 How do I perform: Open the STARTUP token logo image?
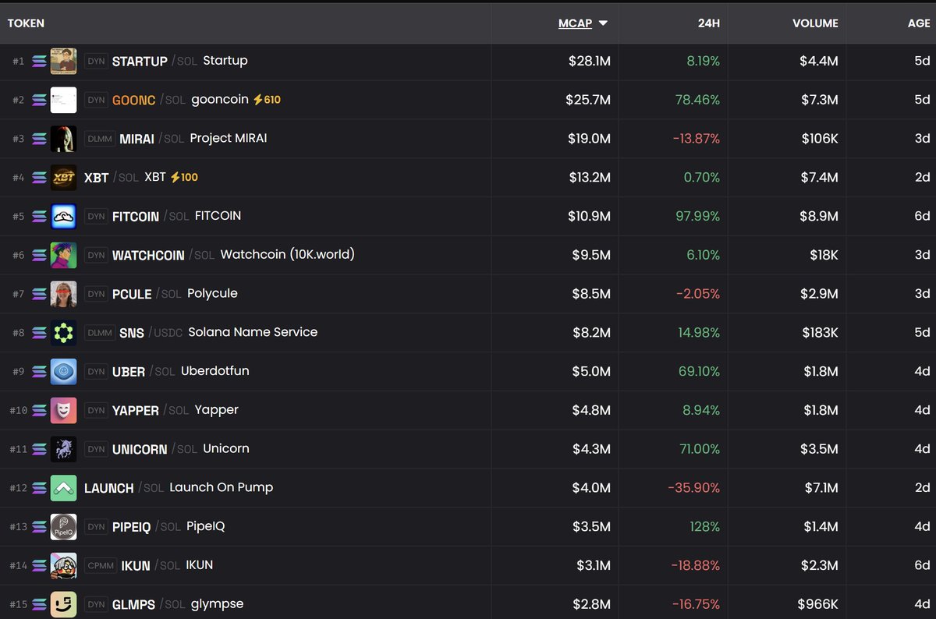tap(64, 61)
